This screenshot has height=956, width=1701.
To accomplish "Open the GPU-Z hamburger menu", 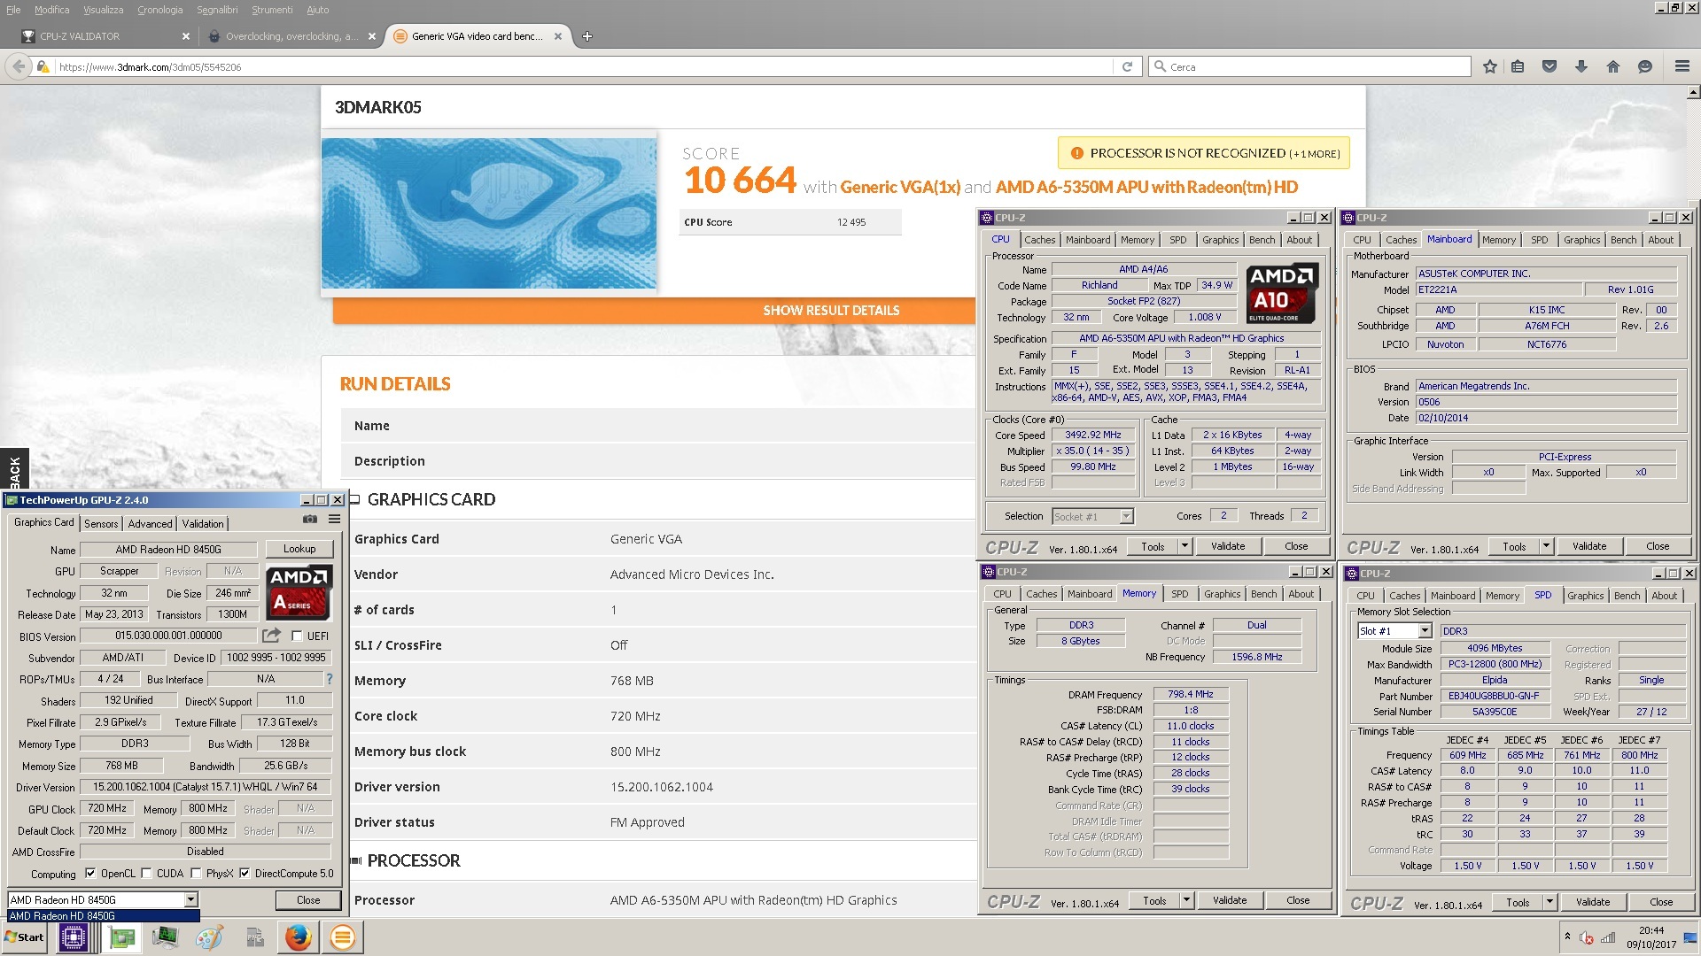I will pos(334,520).
